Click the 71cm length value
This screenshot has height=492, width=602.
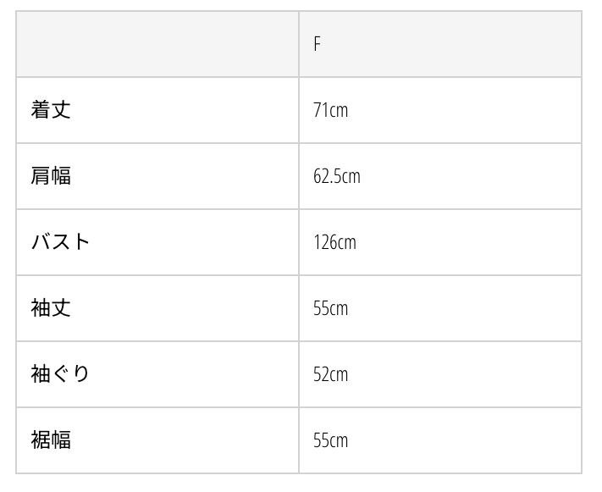(330, 110)
